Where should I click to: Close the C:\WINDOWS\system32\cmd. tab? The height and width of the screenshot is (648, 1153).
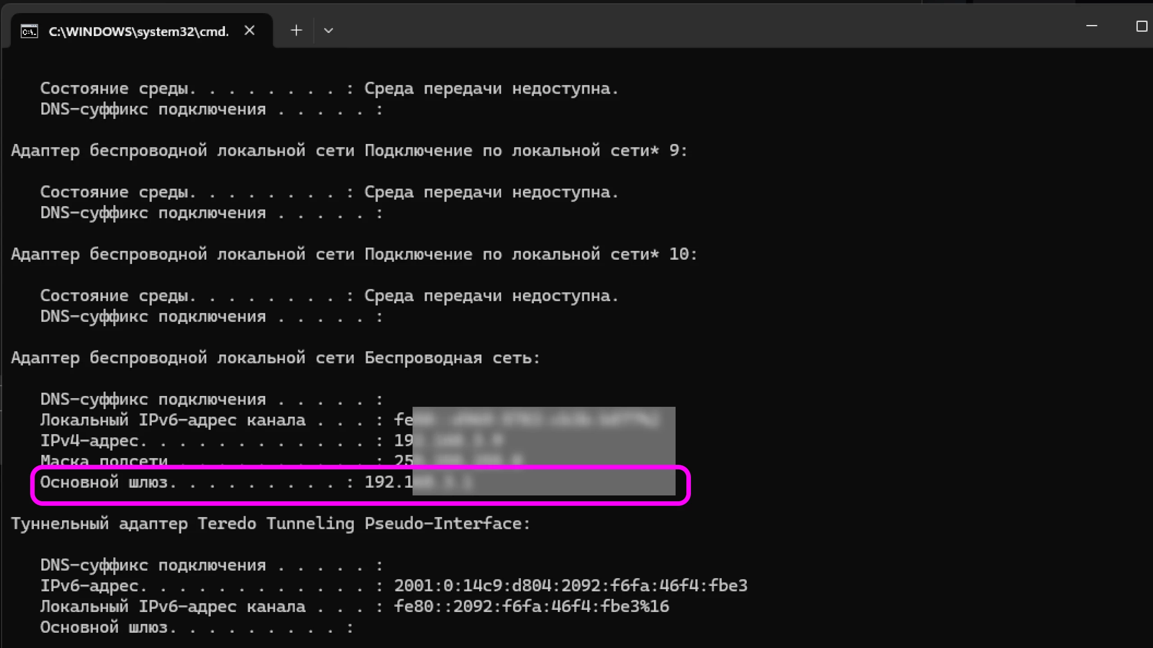click(250, 31)
